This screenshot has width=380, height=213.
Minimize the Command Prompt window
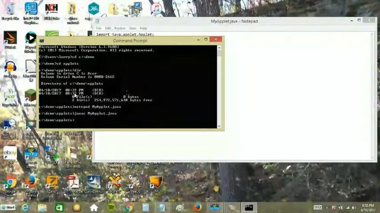198,40
